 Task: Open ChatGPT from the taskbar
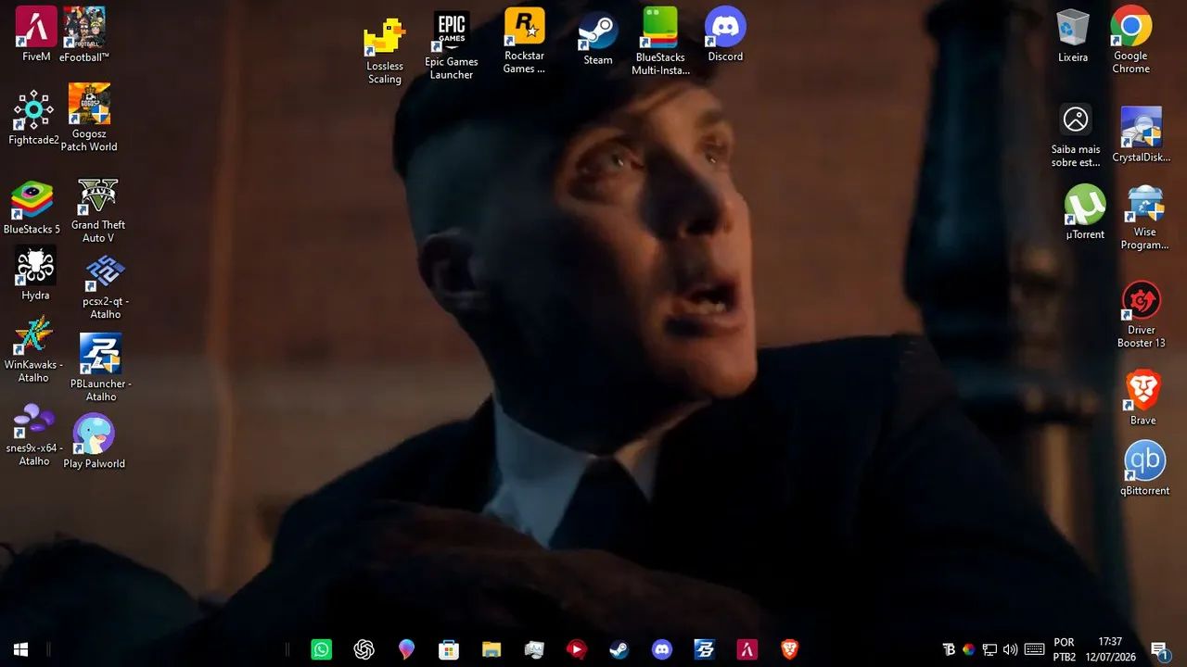pos(364,649)
